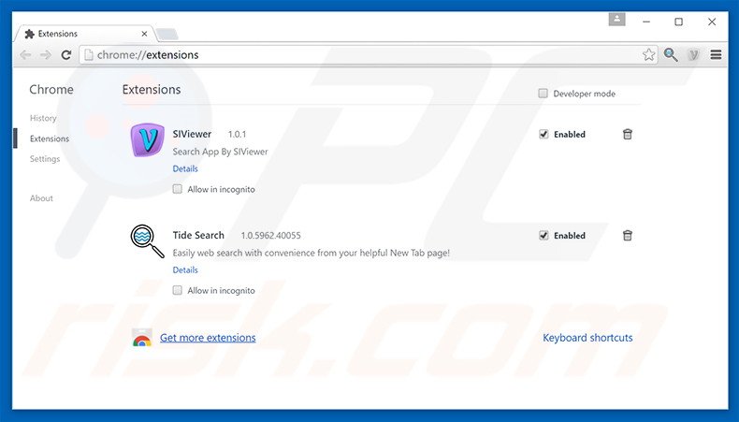Click the page icon in address bar
This screenshot has height=422, width=739.
pos(89,54)
